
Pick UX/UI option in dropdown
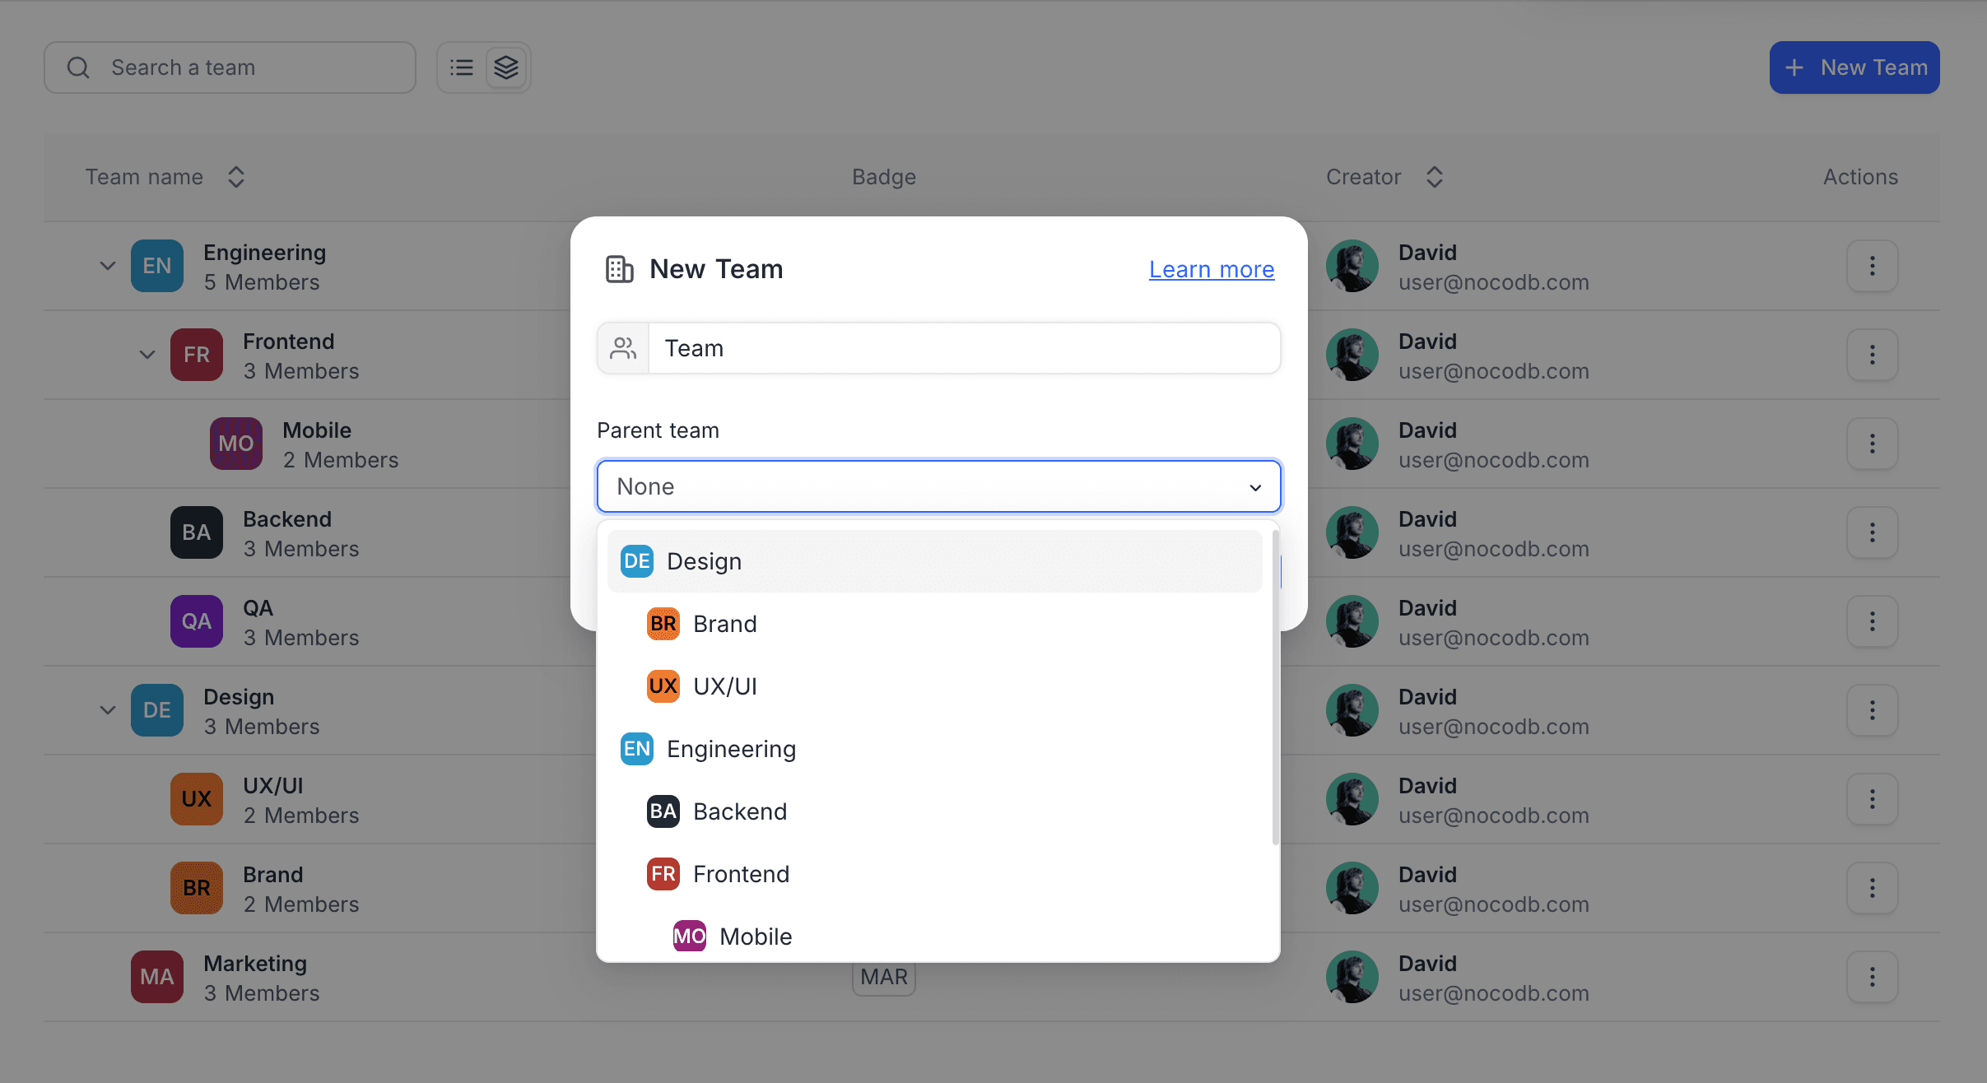724,686
